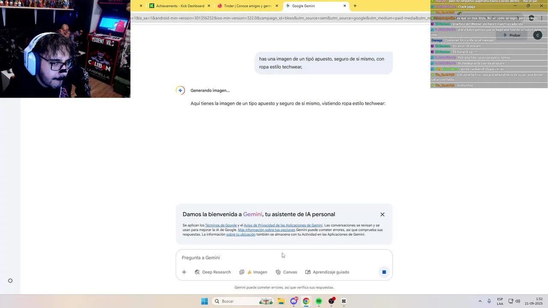Switch the ESP LAA input language
This screenshot has height=308, width=548.
point(500,301)
